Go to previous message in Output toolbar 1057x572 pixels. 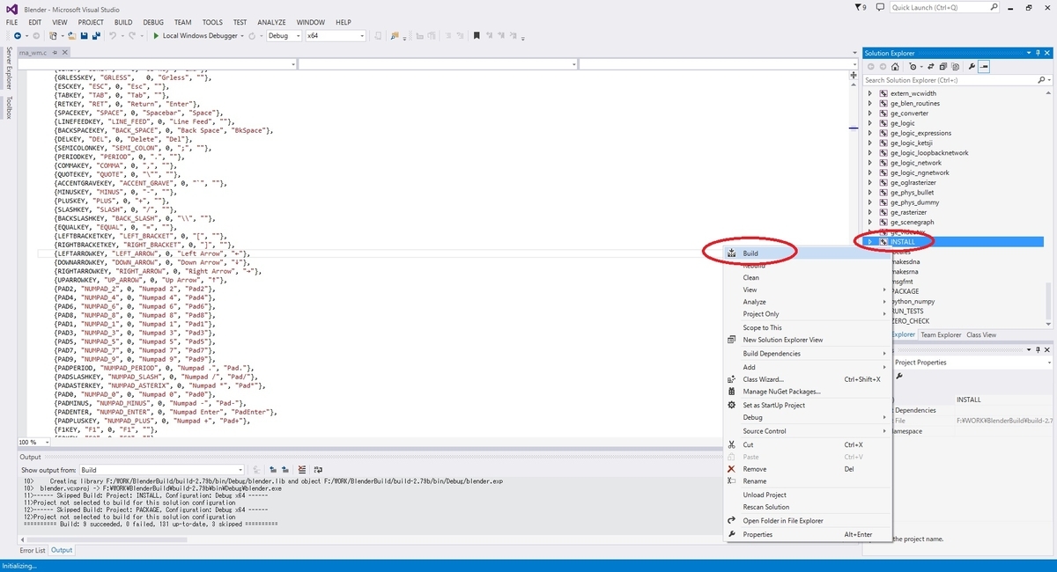[x=274, y=470]
